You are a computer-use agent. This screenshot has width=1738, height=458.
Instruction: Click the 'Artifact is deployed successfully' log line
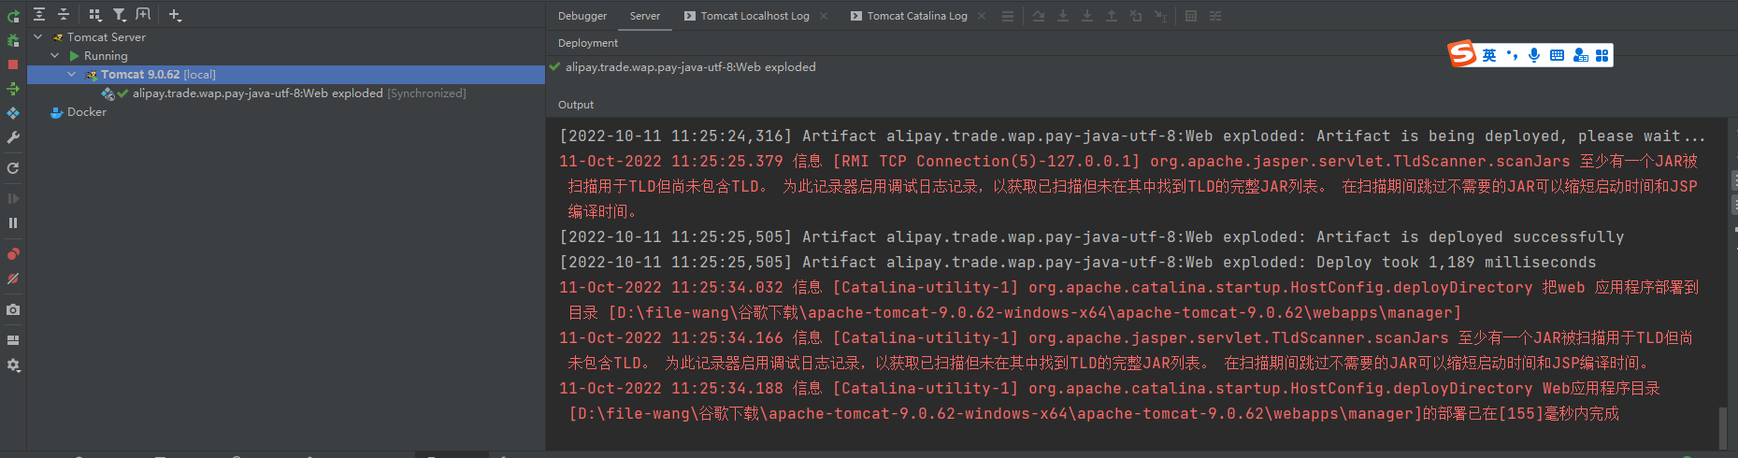click(x=1092, y=237)
